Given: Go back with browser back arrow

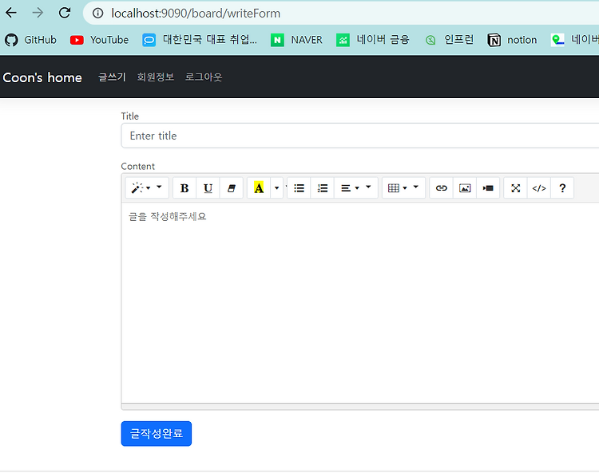Looking at the screenshot, I should [x=11, y=13].
